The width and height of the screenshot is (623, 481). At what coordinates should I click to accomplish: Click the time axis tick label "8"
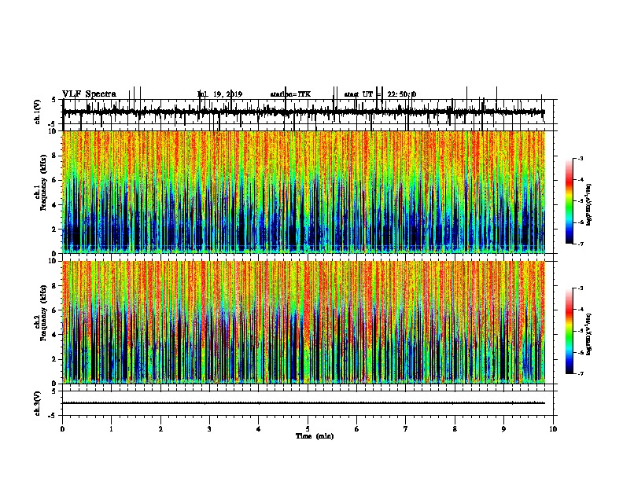click(x=455, y=429)
